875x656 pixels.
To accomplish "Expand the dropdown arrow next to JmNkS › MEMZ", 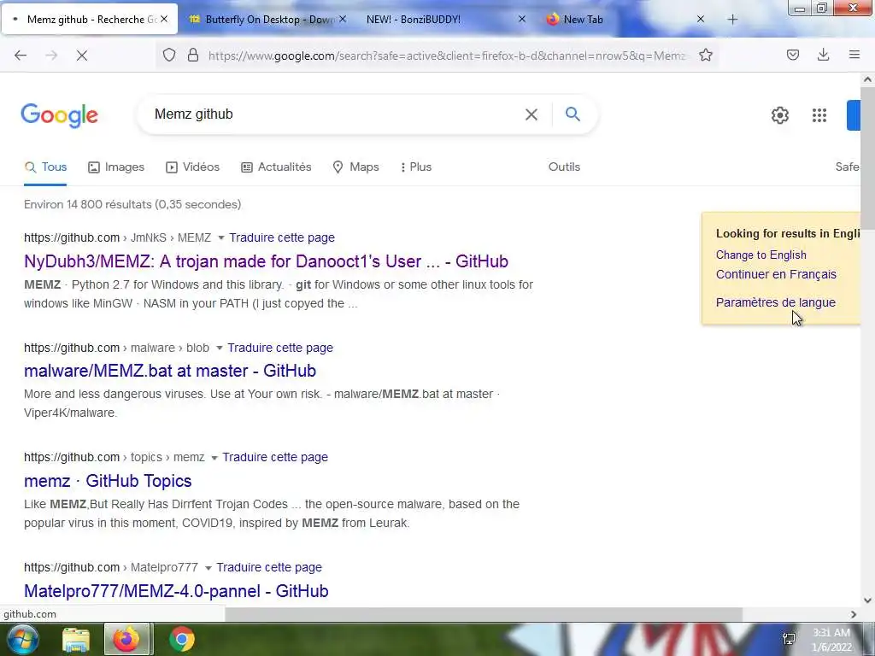I will click(221, 238).
